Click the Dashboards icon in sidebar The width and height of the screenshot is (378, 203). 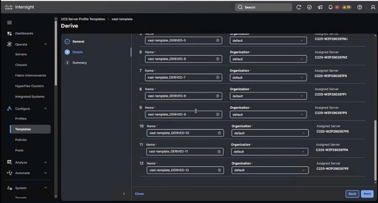9,33
